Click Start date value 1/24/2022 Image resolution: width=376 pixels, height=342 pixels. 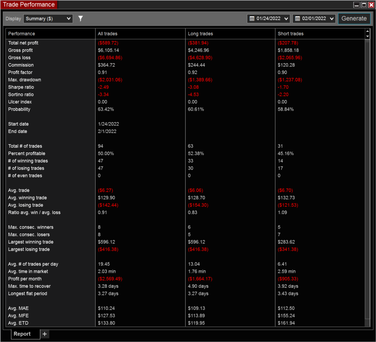point(108,124)
